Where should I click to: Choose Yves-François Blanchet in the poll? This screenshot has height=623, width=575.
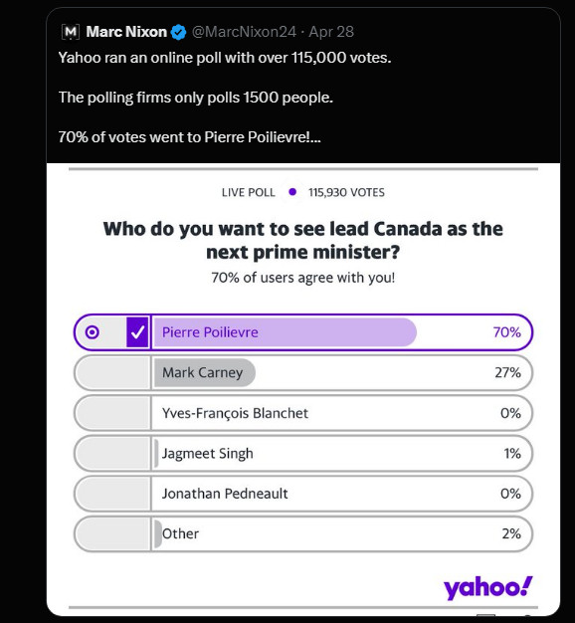[303, 413]
